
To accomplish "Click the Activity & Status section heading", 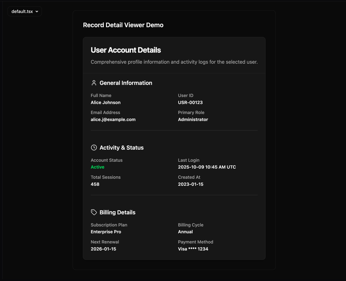I will click(x=122, y=148).
